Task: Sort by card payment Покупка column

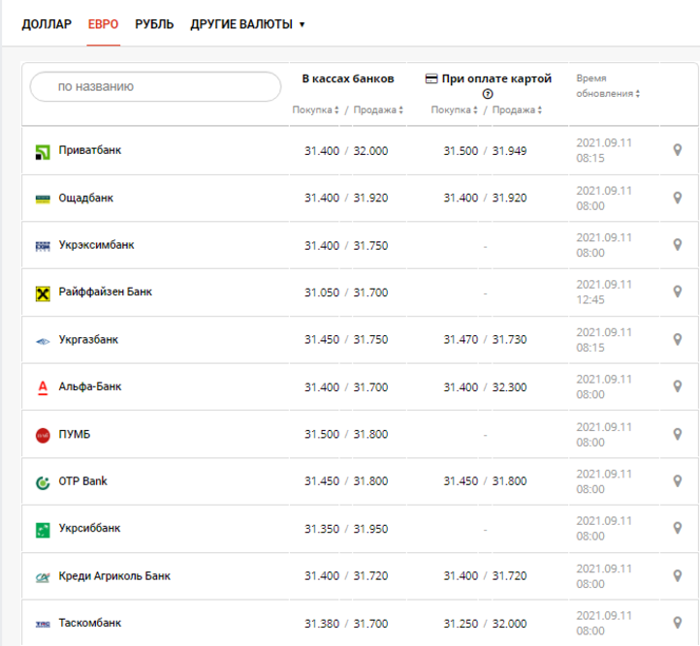Action: pos(455,109)
